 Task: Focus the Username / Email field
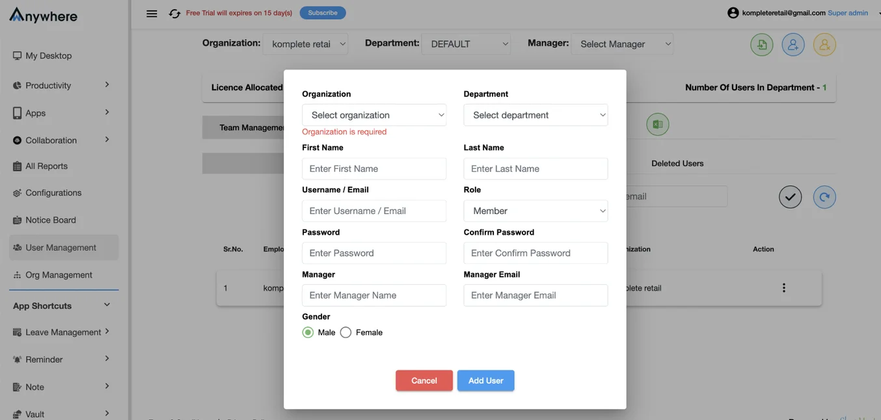tap(374, 211)
